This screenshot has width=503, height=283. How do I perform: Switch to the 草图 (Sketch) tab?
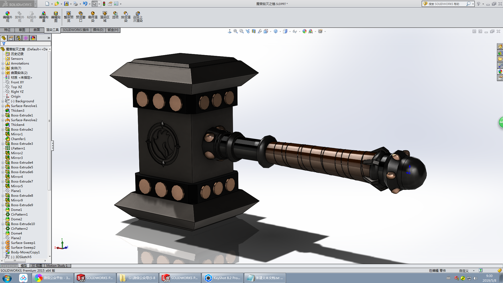tap(22, 30)
